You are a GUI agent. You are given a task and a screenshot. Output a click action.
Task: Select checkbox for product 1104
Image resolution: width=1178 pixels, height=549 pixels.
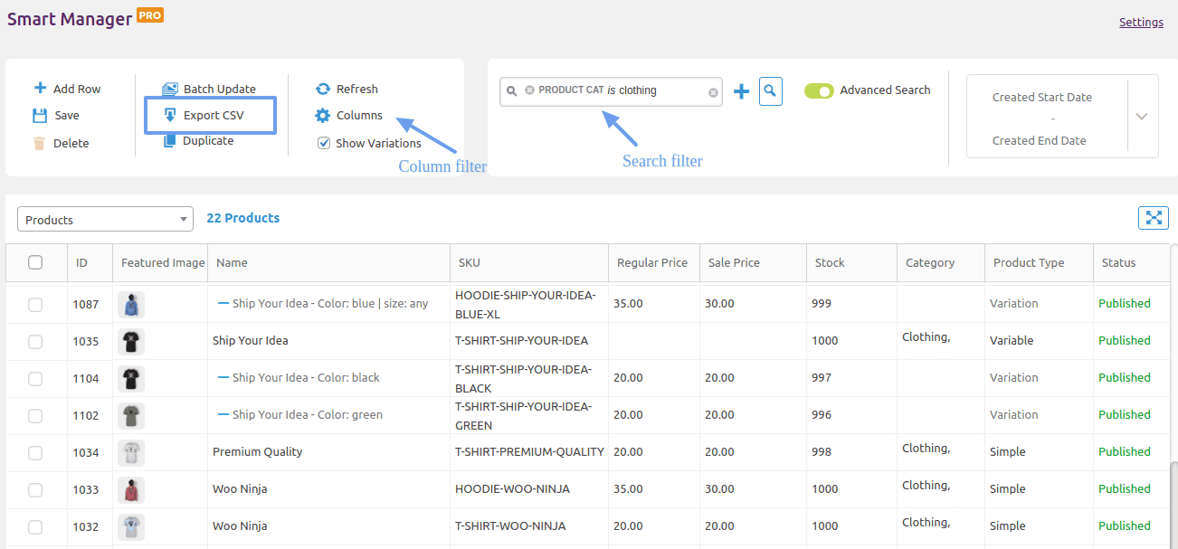(x=35, y=379)
